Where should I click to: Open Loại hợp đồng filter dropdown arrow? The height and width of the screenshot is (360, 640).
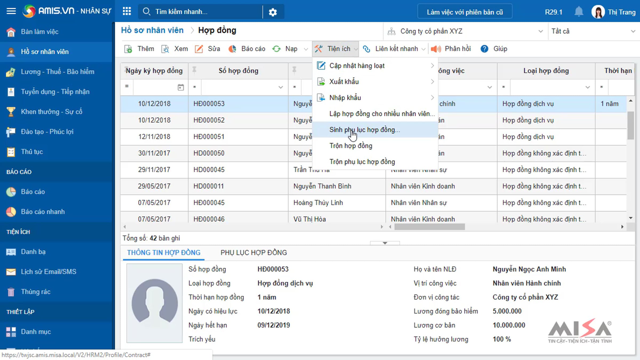587,87
